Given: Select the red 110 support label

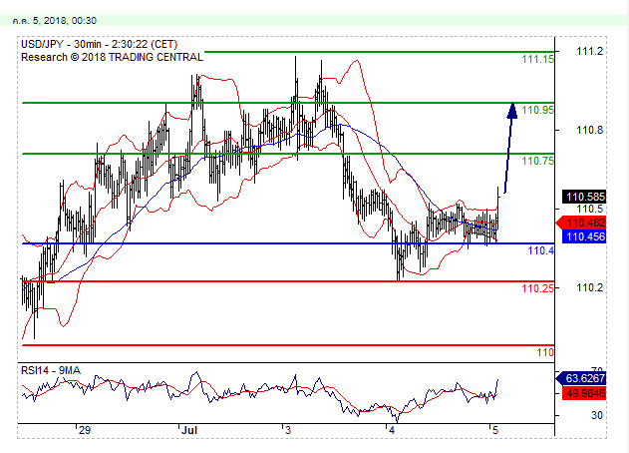Looking at the screenshot, I should click(x=545, y=352).
